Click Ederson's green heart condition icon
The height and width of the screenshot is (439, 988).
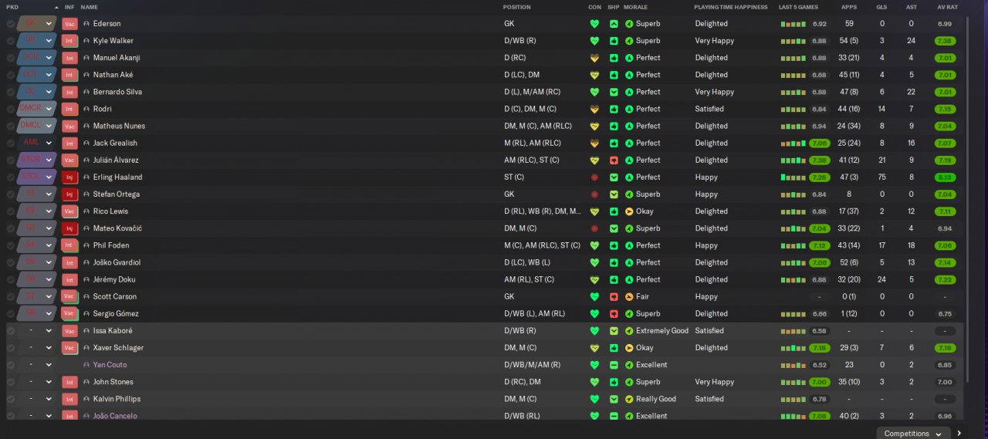point(594,24)
